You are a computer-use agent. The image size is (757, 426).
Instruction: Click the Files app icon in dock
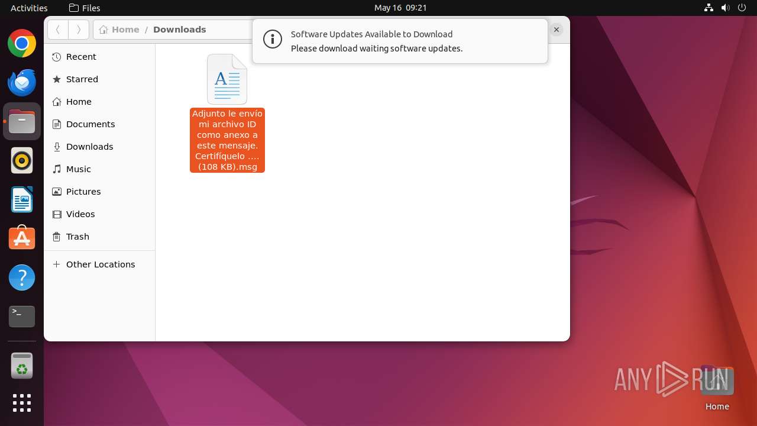[22, 121]
